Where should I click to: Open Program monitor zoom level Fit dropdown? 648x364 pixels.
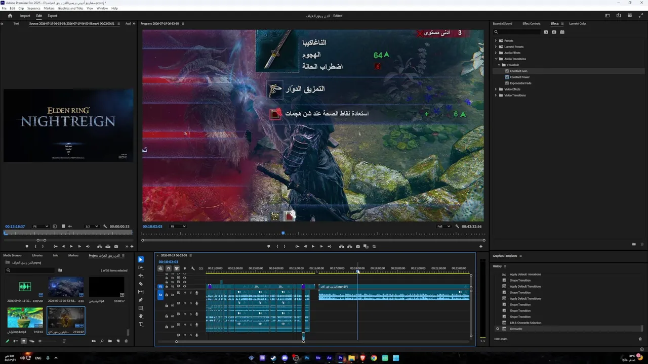coord(178,226)
